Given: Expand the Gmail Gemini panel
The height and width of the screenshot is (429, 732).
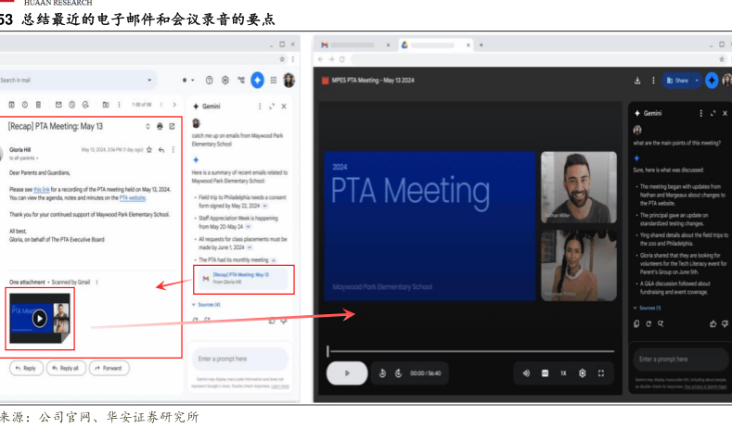Looking at the screenshot, I should (272, 107).
